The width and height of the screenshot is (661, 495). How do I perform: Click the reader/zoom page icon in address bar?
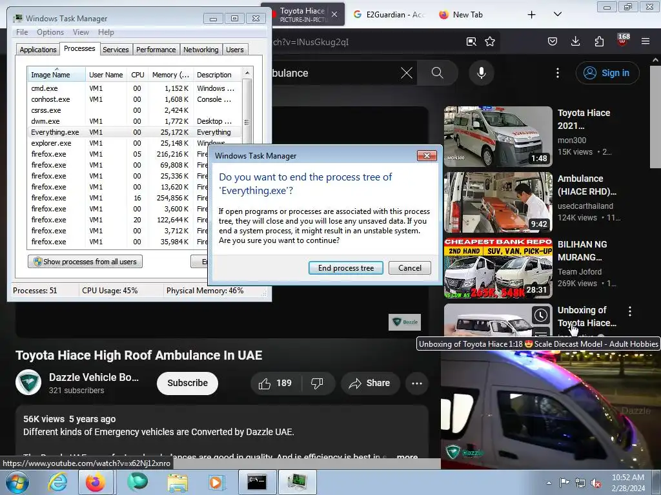tap(471, 42)
